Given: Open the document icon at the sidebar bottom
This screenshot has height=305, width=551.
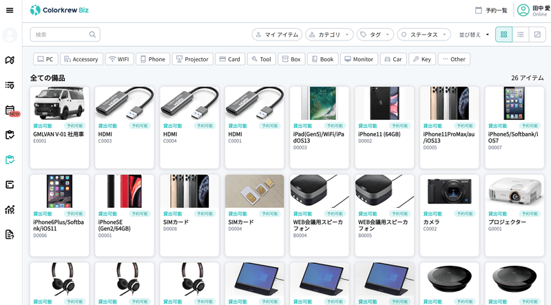Looking at the screenshot, I should (x=10, y=234).
